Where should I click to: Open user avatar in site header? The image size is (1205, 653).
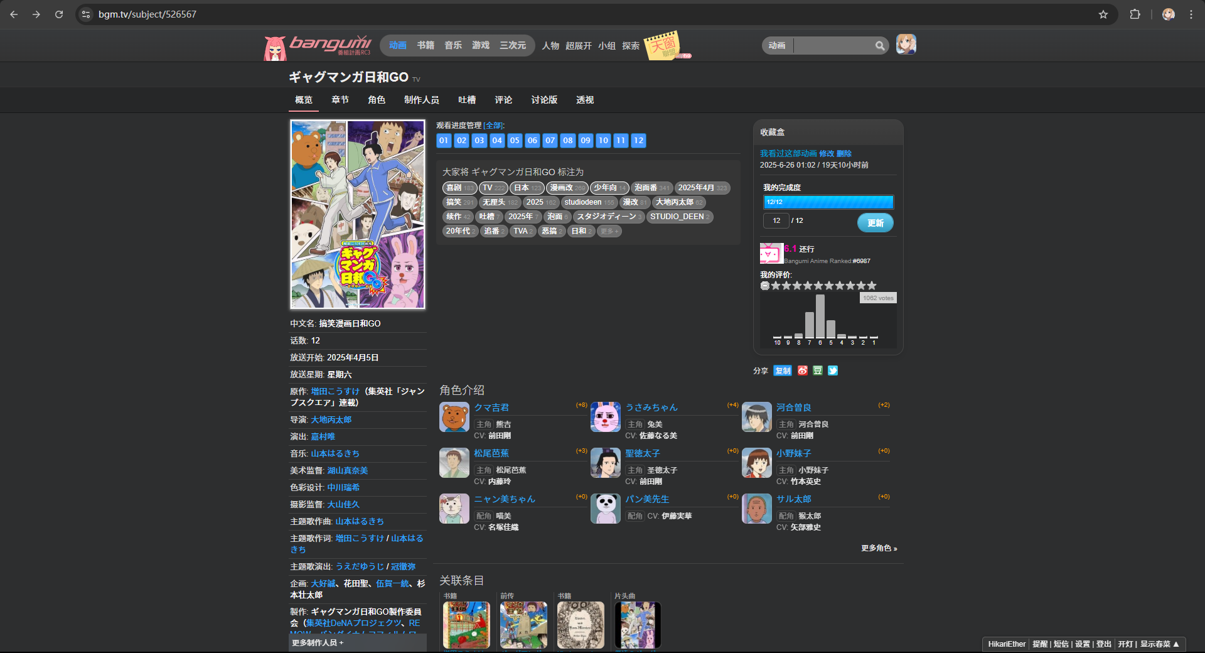(x=906, y=44)
